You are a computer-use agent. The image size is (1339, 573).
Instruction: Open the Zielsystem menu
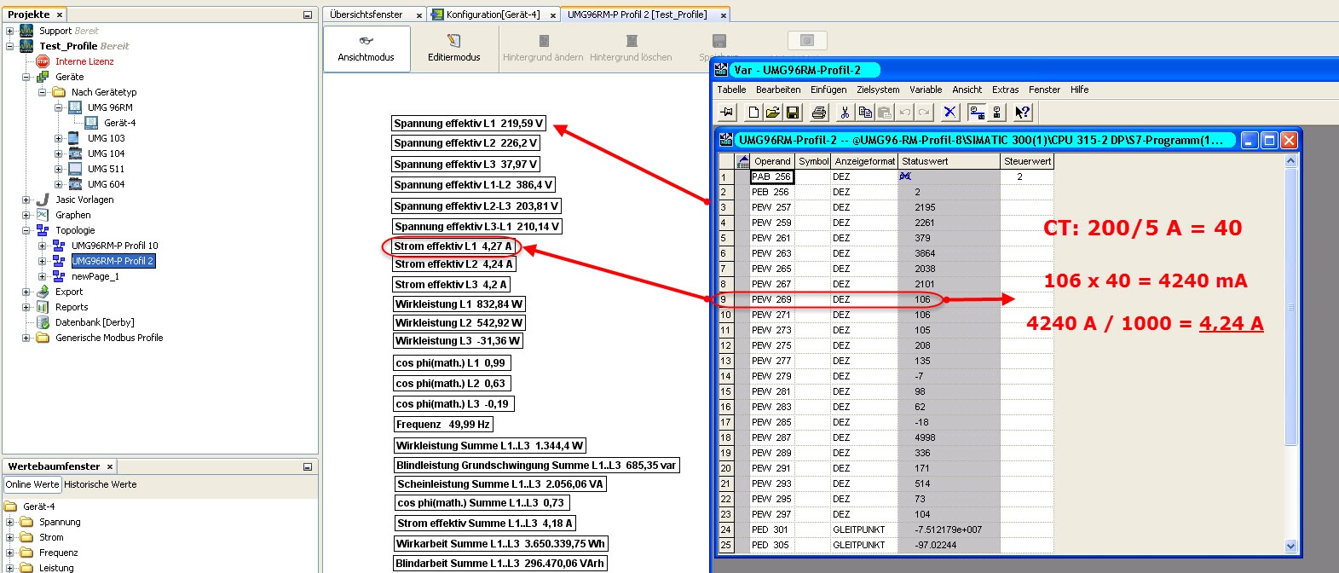(878, 90)
